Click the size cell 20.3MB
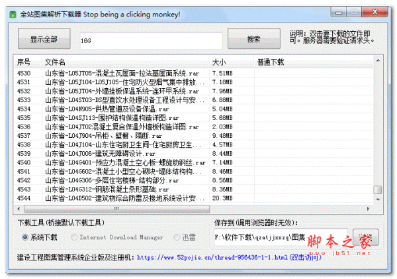397x279 pixels. (222, 198)
